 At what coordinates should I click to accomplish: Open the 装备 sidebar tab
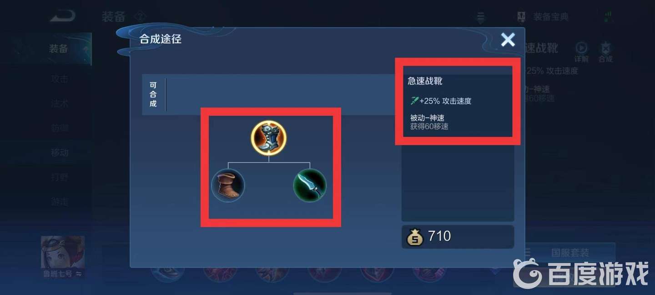(x=58, y=49)
